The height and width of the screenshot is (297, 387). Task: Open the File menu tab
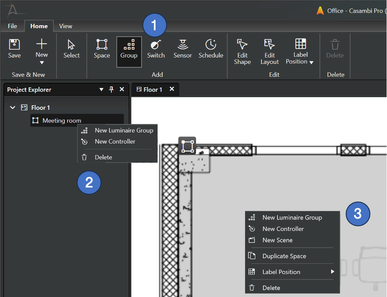[x=12, y=26]
